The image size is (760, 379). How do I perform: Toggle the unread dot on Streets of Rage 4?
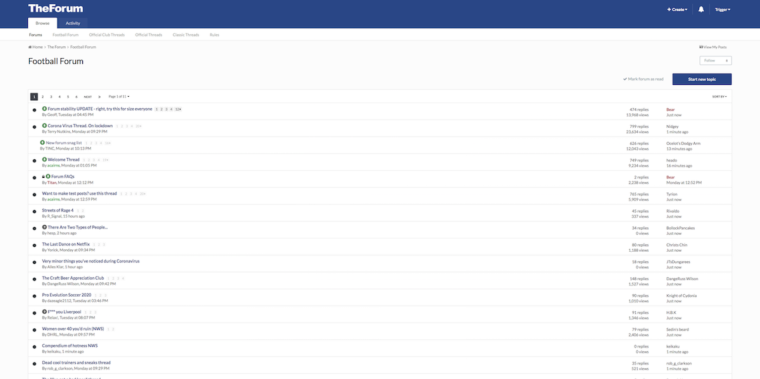tap(34, 213)
